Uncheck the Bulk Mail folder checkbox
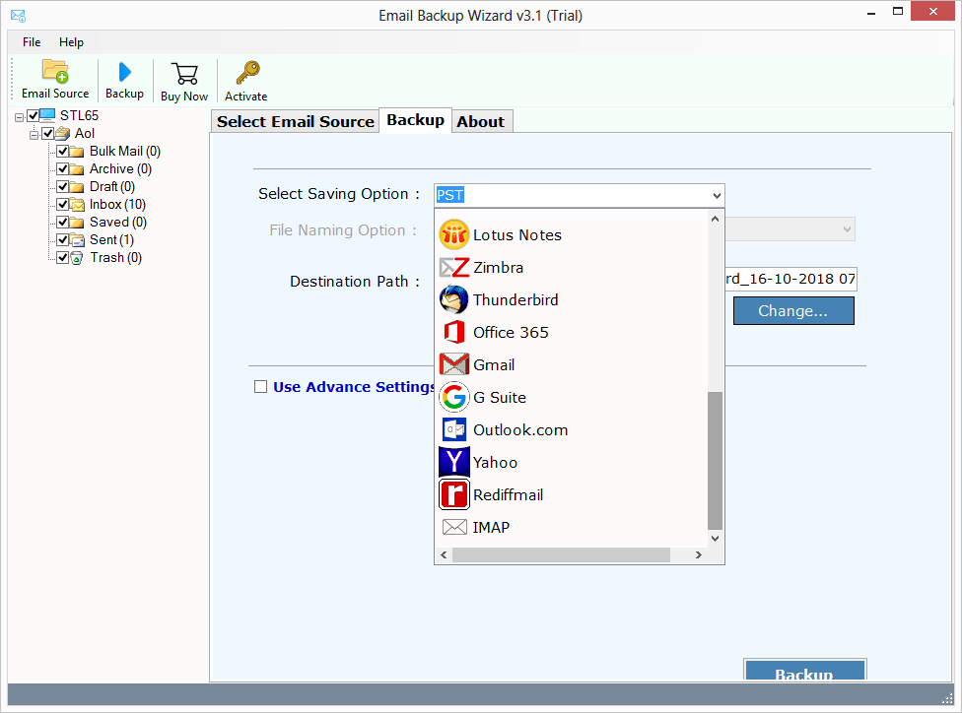Image resolution: width=962 pixels, height=713 pixels. pyautogui.click(x=62, y=151)
